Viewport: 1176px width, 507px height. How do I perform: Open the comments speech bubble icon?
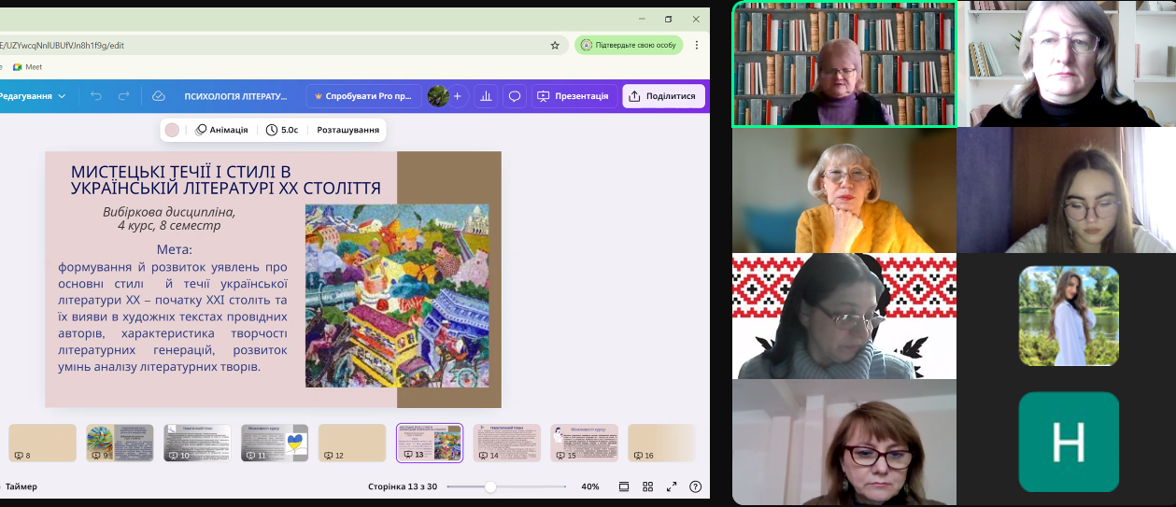click(x=514, y=96)
